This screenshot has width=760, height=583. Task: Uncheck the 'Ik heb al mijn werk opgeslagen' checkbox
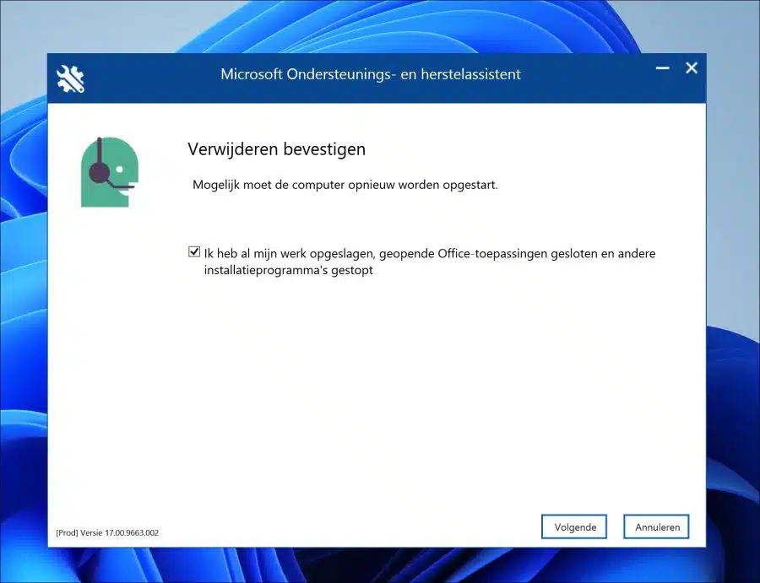(x=194, y=251)
